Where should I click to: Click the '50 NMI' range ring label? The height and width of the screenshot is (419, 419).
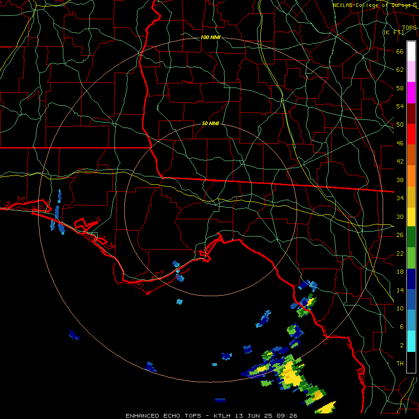point(210,123)
